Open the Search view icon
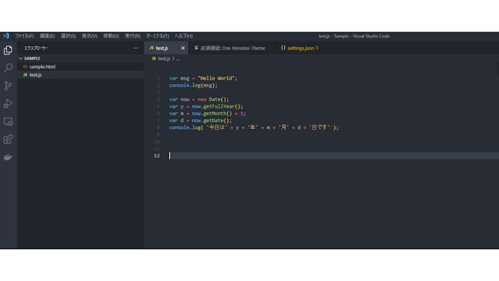Viewport: 499px width, 281px height. tap(8, 68)
